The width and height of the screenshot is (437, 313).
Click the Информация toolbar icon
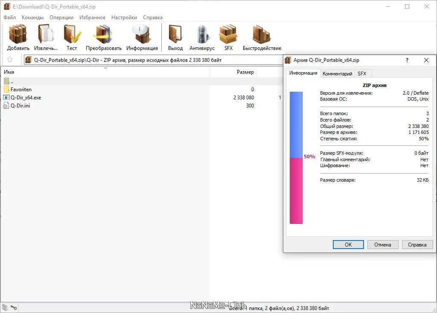pyautogui.click(x=142, y=34)
